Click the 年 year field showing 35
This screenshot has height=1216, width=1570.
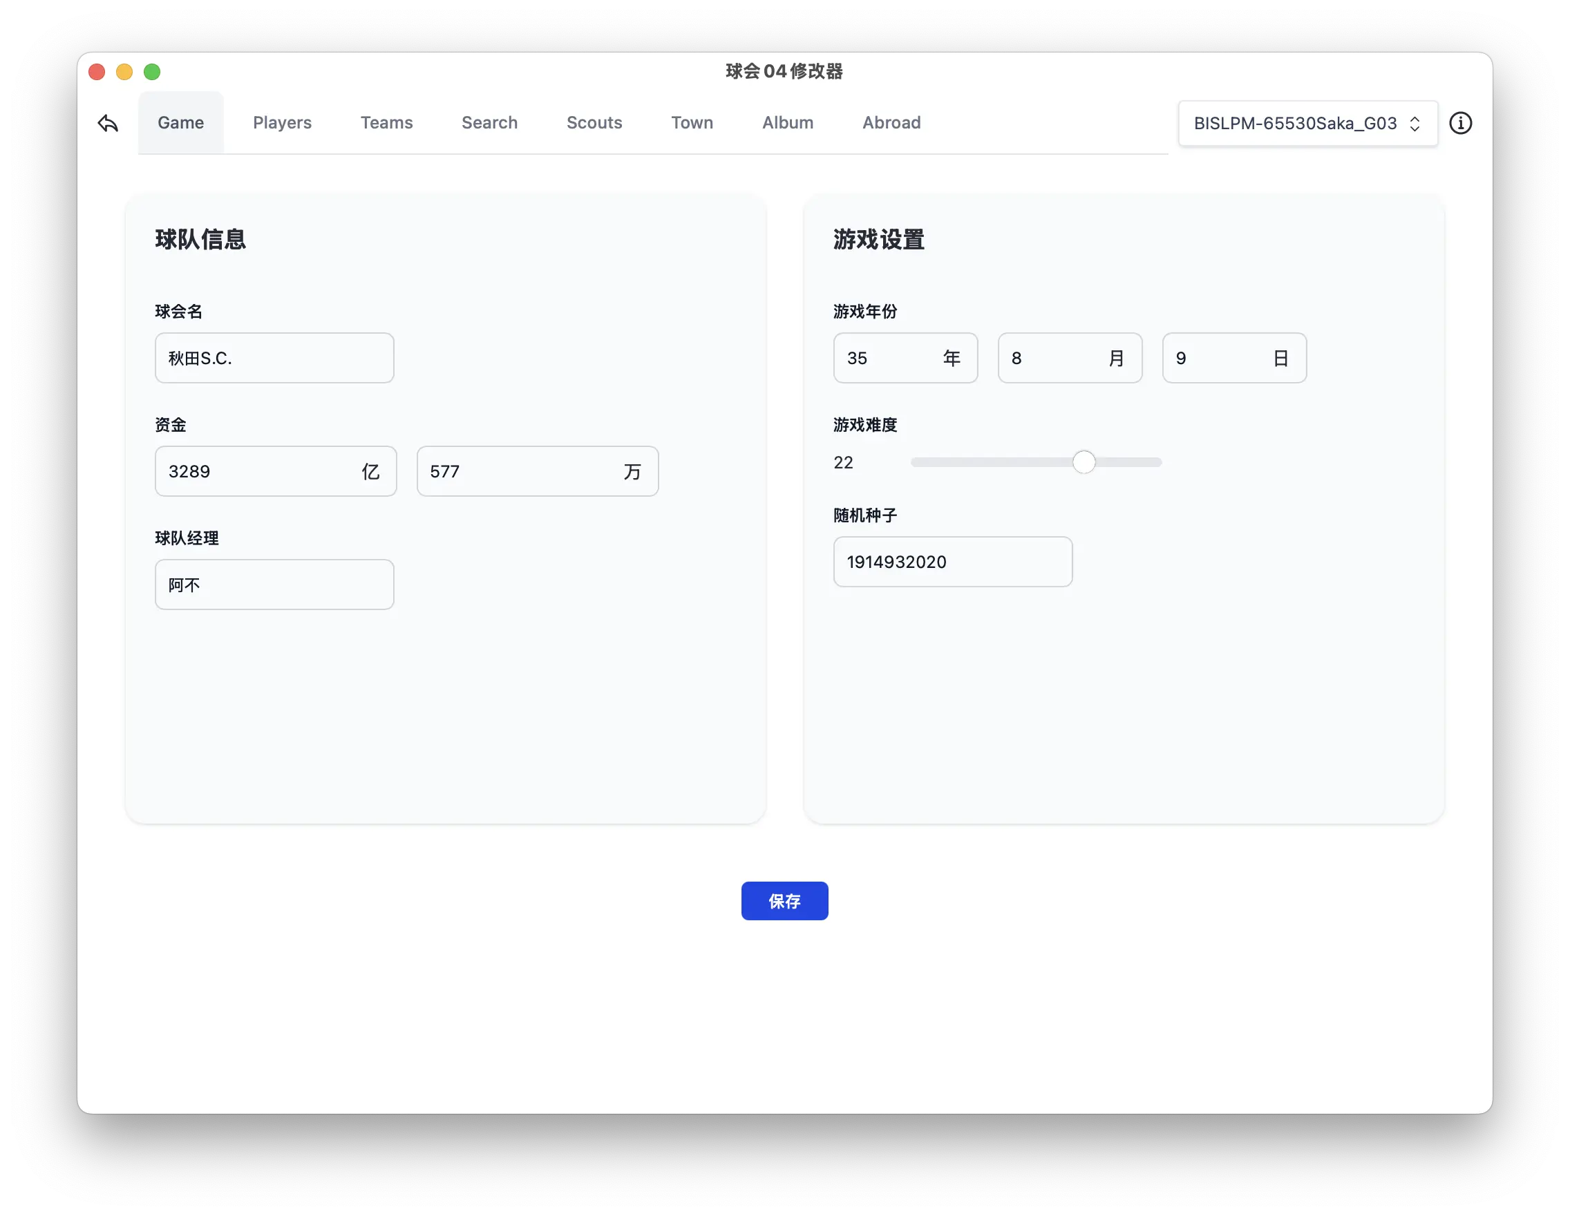[x=905, y=358]
